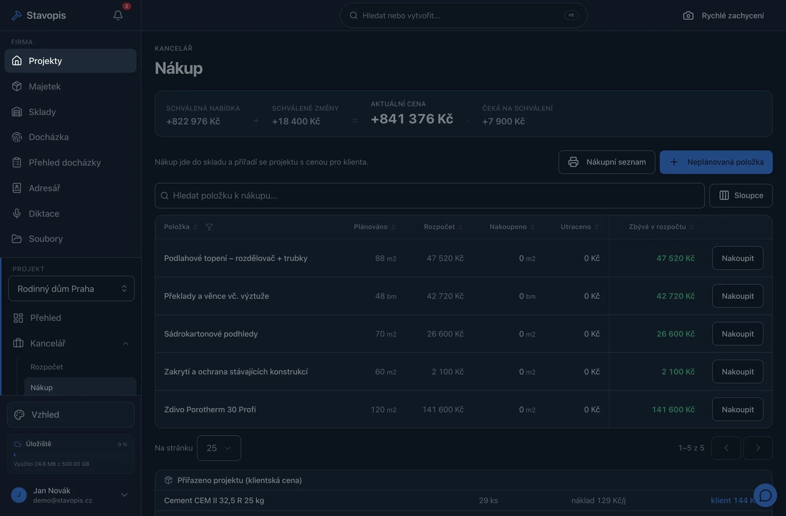Focus the global Hledat nebo vytvořit search

(x=463, y=15)
